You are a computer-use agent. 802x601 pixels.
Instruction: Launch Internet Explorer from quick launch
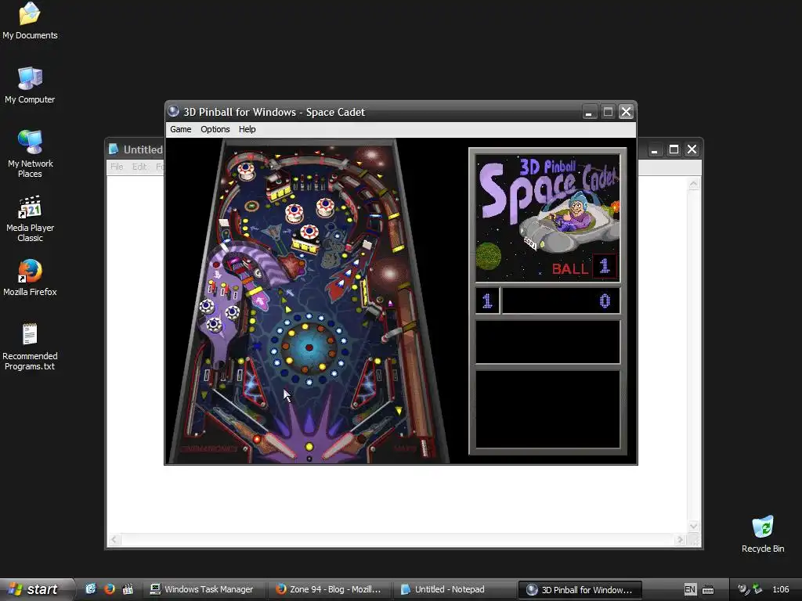pos(91,589)
